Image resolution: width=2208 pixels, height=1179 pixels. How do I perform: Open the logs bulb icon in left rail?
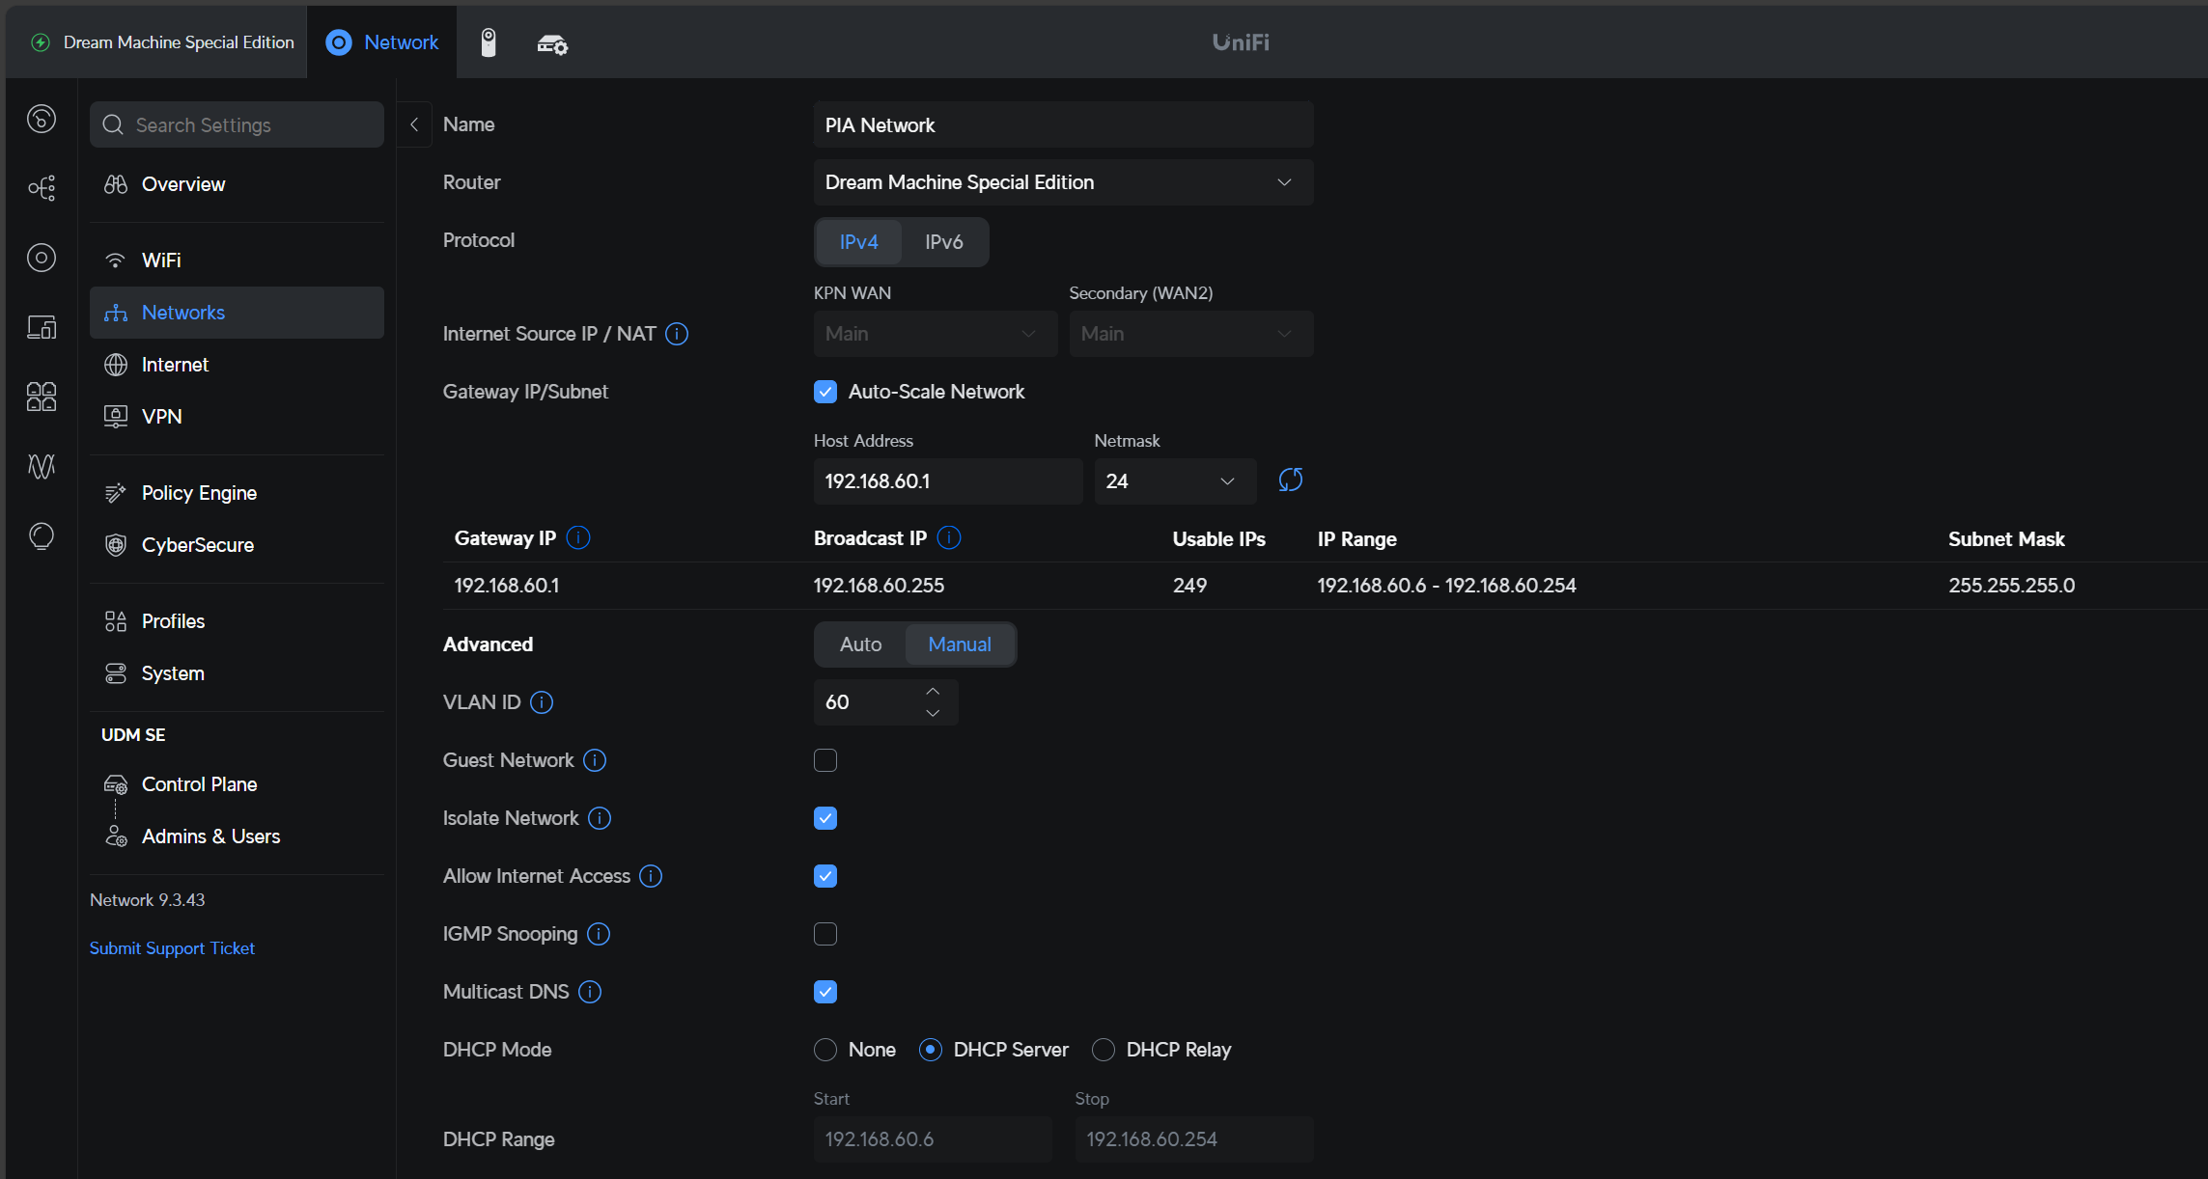[x=42, y=535]
